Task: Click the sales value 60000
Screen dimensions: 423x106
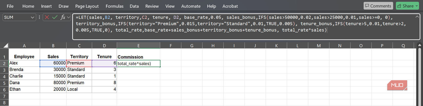Action: pyautogui.click(x=53, y=63)
